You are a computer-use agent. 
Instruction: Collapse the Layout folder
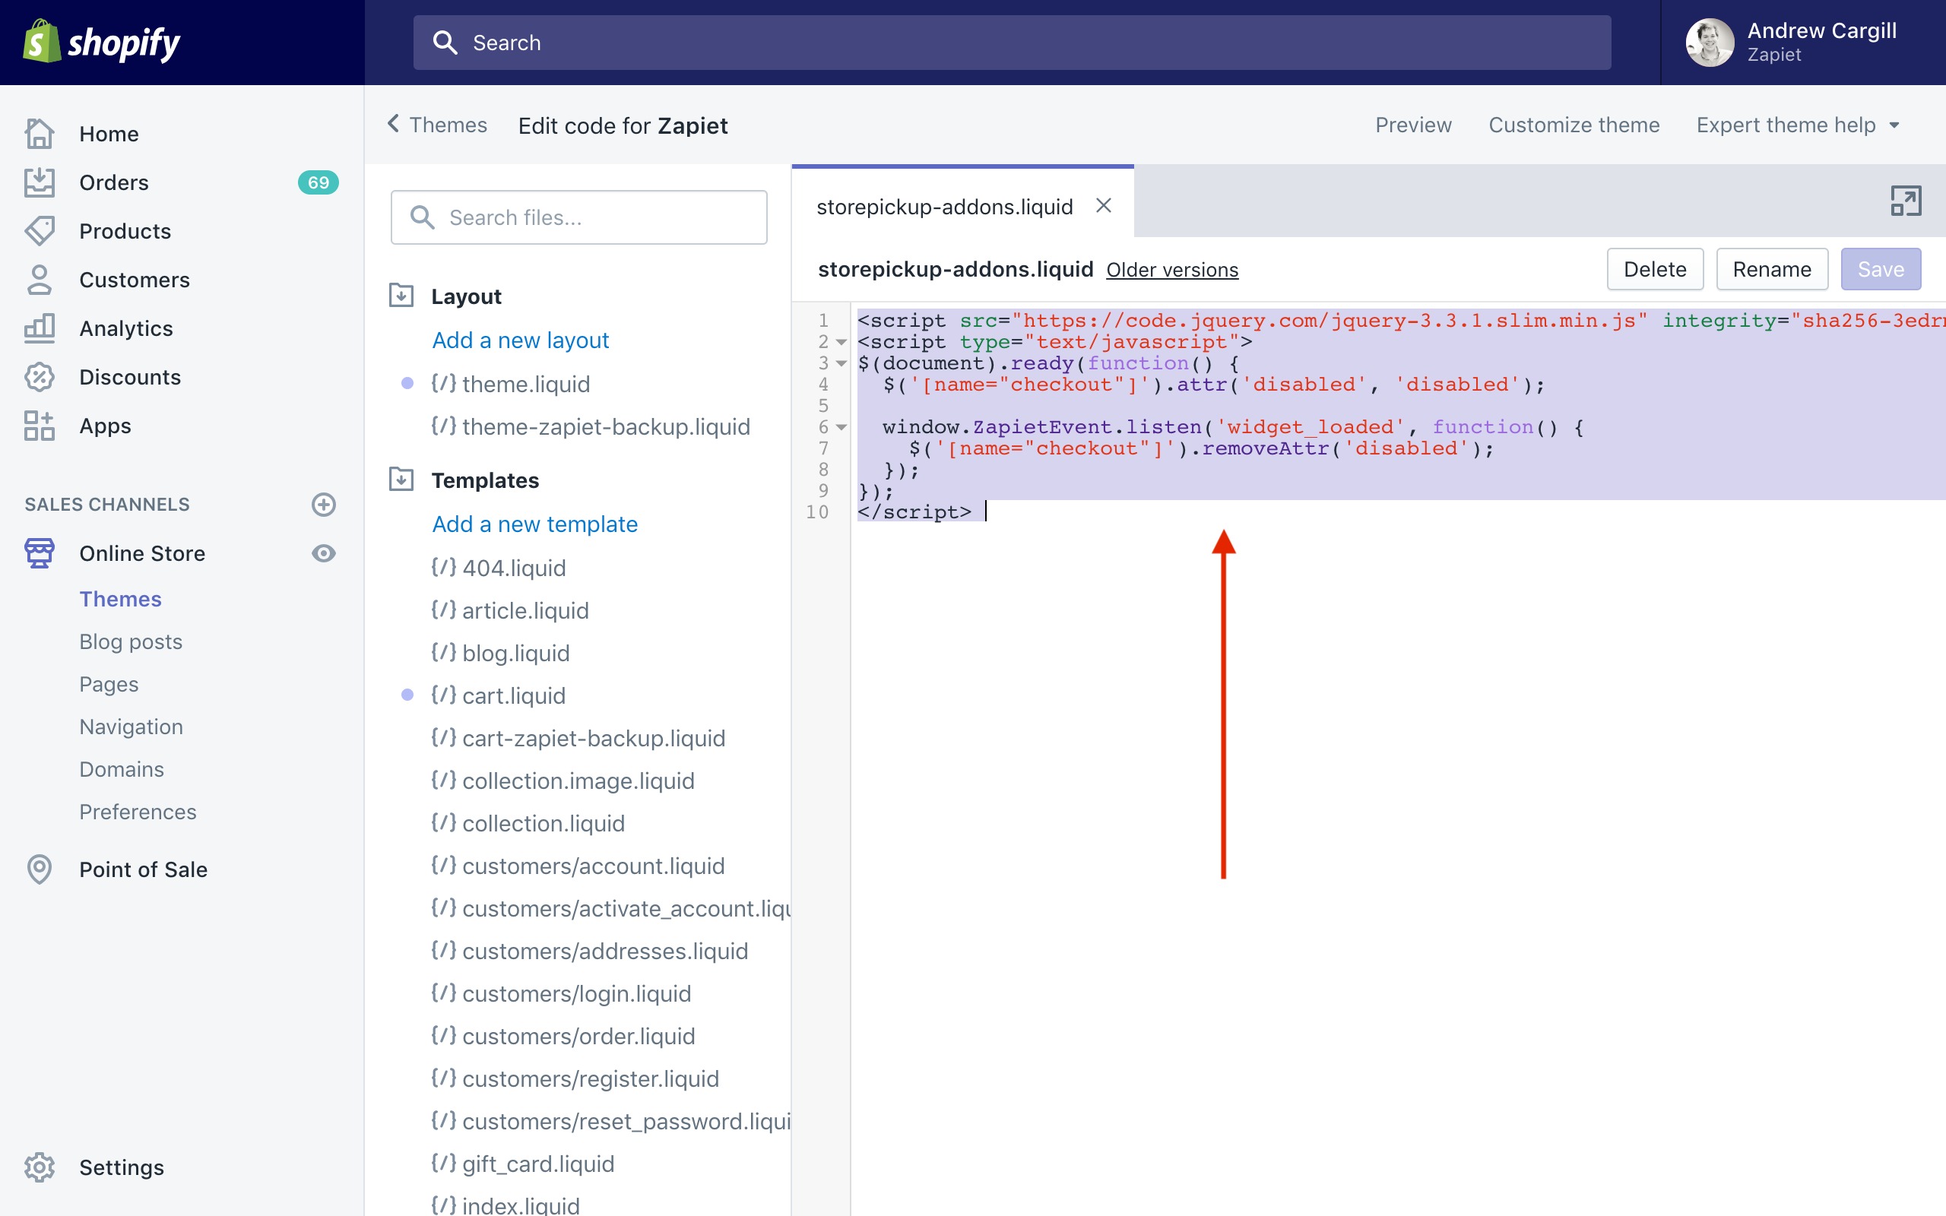[x=401, y=296]
